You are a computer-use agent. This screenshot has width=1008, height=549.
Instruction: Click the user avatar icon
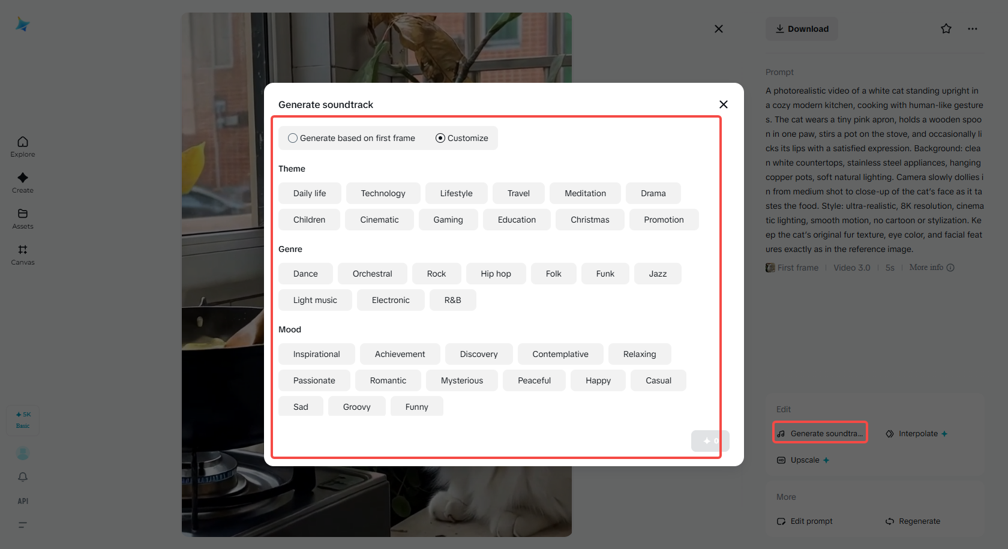point(23,453)
